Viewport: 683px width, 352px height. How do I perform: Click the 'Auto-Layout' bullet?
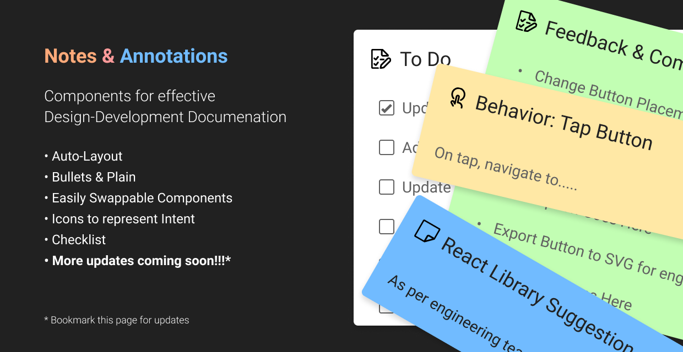83,156
